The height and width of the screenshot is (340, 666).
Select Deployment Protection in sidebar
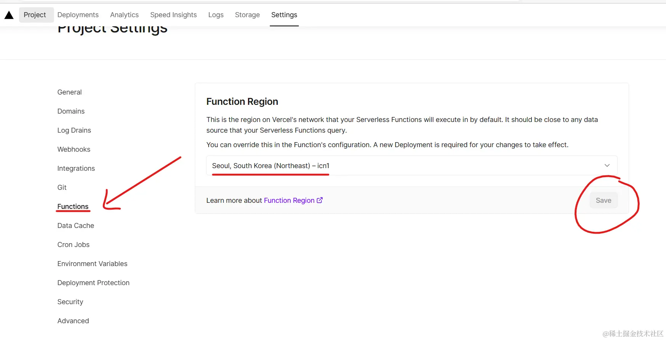(93, 283)
